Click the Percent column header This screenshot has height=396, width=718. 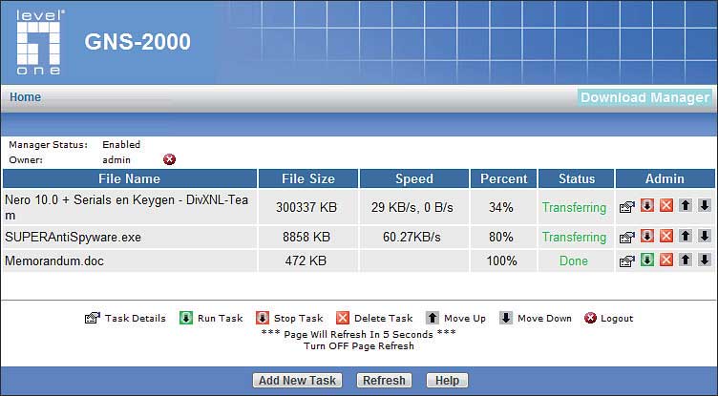coord(504,178)
